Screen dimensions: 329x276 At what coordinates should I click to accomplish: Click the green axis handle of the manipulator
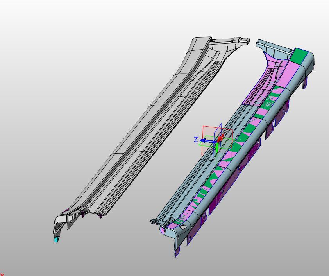pyautogui.click(x=217, y=148)
